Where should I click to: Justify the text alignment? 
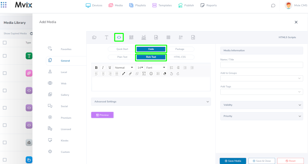coord(117,74)
